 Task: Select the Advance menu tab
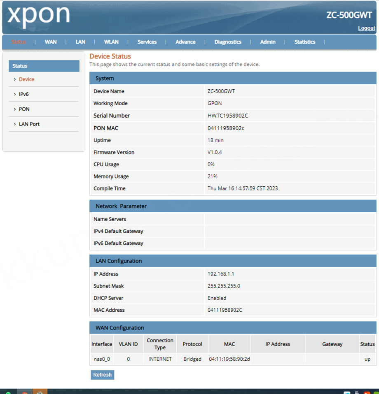(185, 42)
